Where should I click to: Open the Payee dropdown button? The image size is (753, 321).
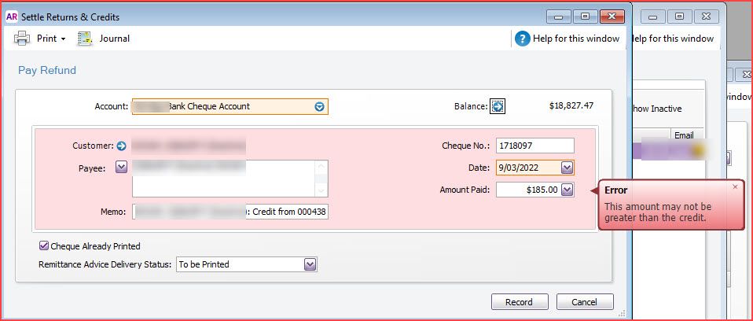point(121,166)
